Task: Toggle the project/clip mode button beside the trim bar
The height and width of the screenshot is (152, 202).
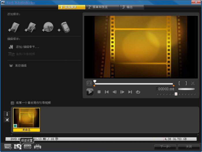Action: coord(89,84)
